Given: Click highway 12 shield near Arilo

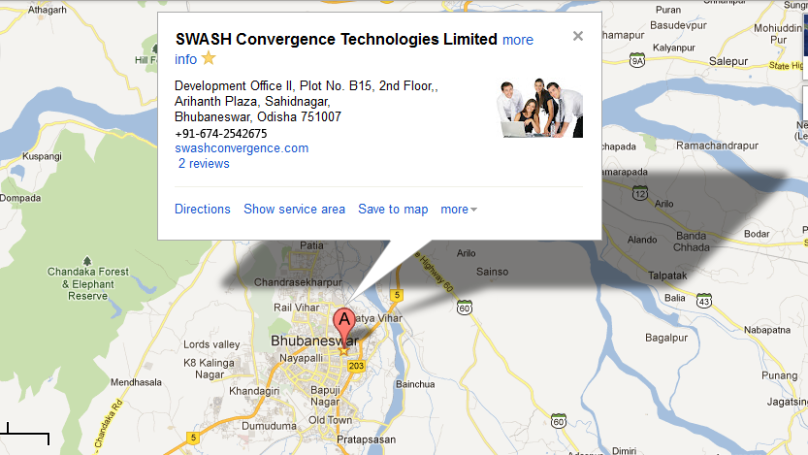Looking at the screenshot, I should (x=640, y=193).
